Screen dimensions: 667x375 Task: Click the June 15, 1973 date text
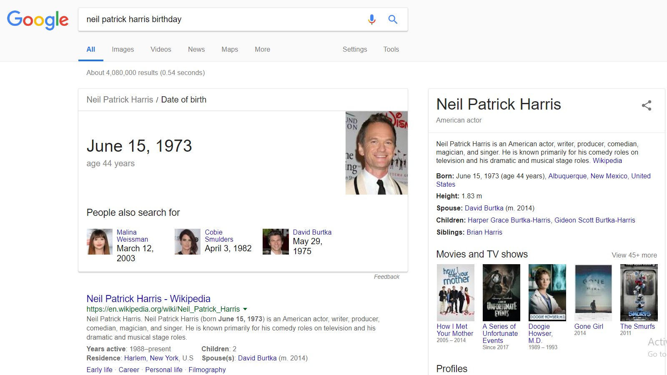tap(139, 146)
